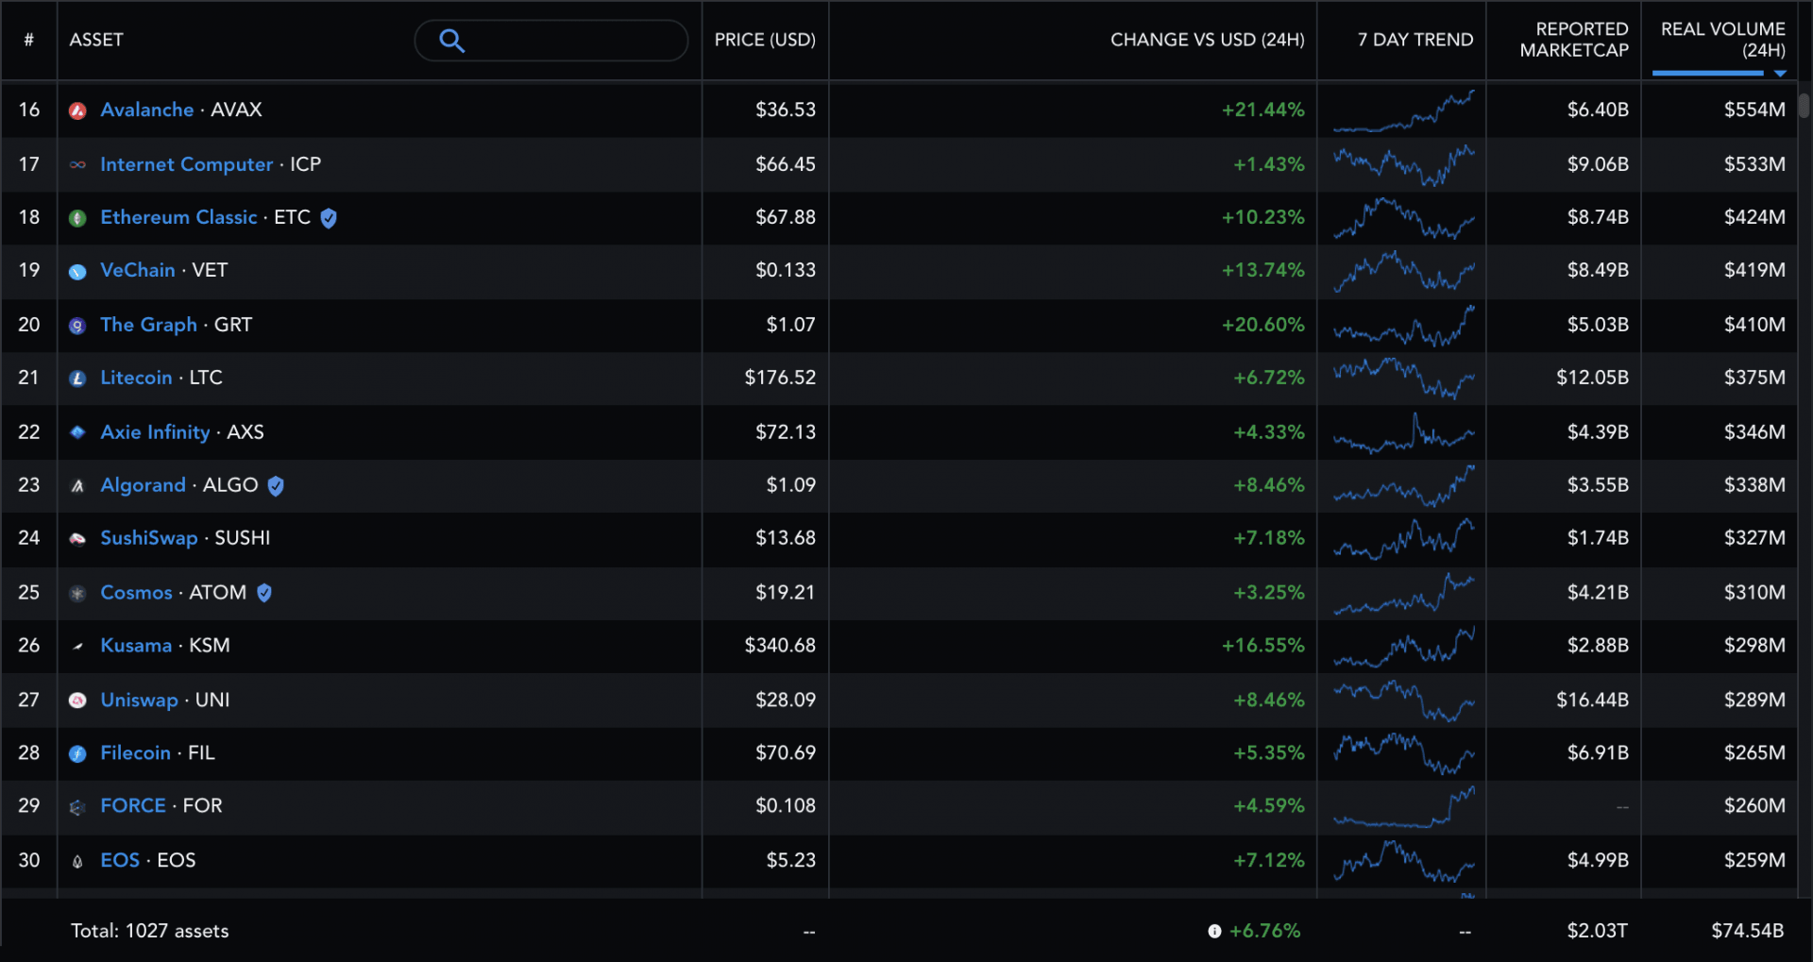Click the Asset column header

[x=96, y=40]
